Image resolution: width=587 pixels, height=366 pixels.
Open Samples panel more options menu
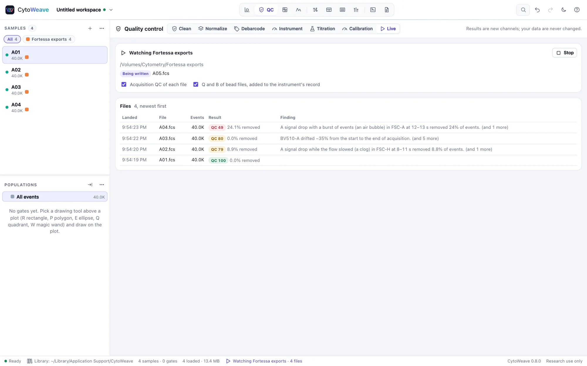coord(102,28)
